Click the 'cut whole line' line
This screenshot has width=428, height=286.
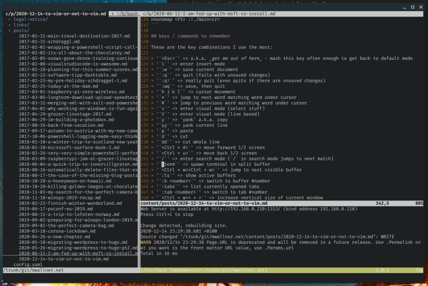pyautogui.click(x=185, y=142)
